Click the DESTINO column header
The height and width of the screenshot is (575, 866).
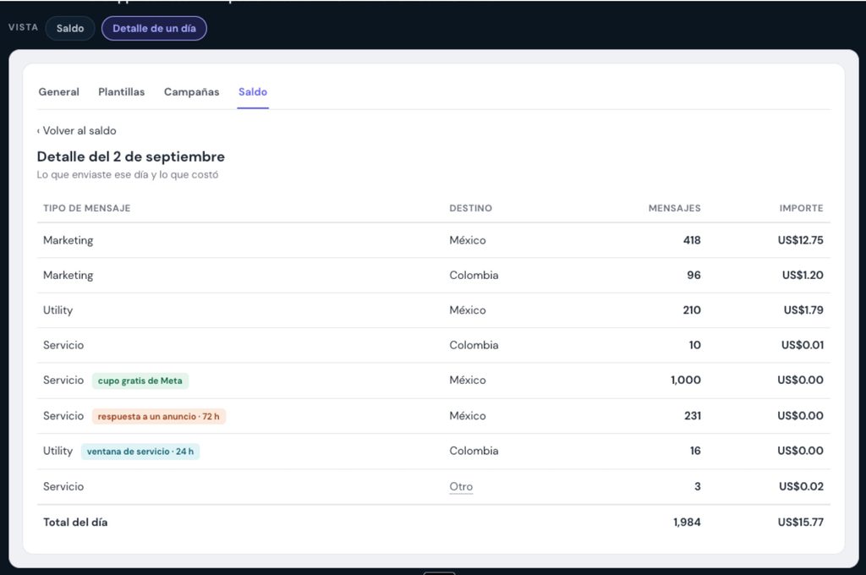coord(470,208)
